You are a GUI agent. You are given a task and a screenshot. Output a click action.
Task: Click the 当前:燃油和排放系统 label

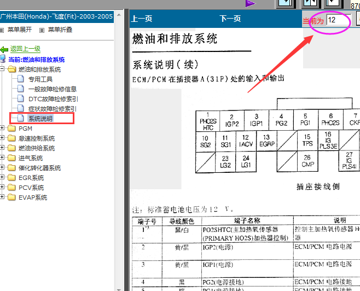pyautogui.click(x=37, y=60)
